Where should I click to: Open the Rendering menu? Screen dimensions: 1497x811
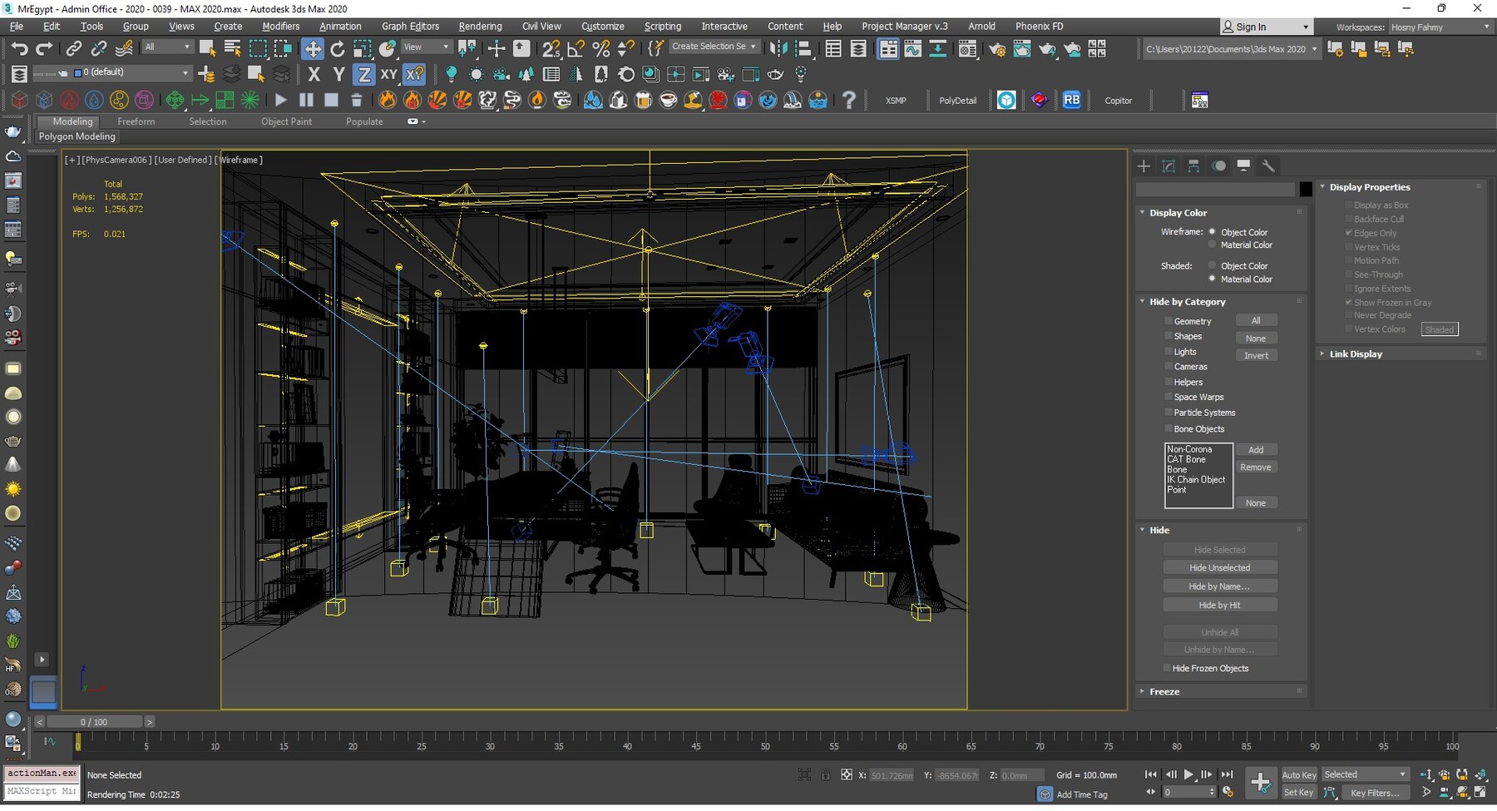point(480,26)
